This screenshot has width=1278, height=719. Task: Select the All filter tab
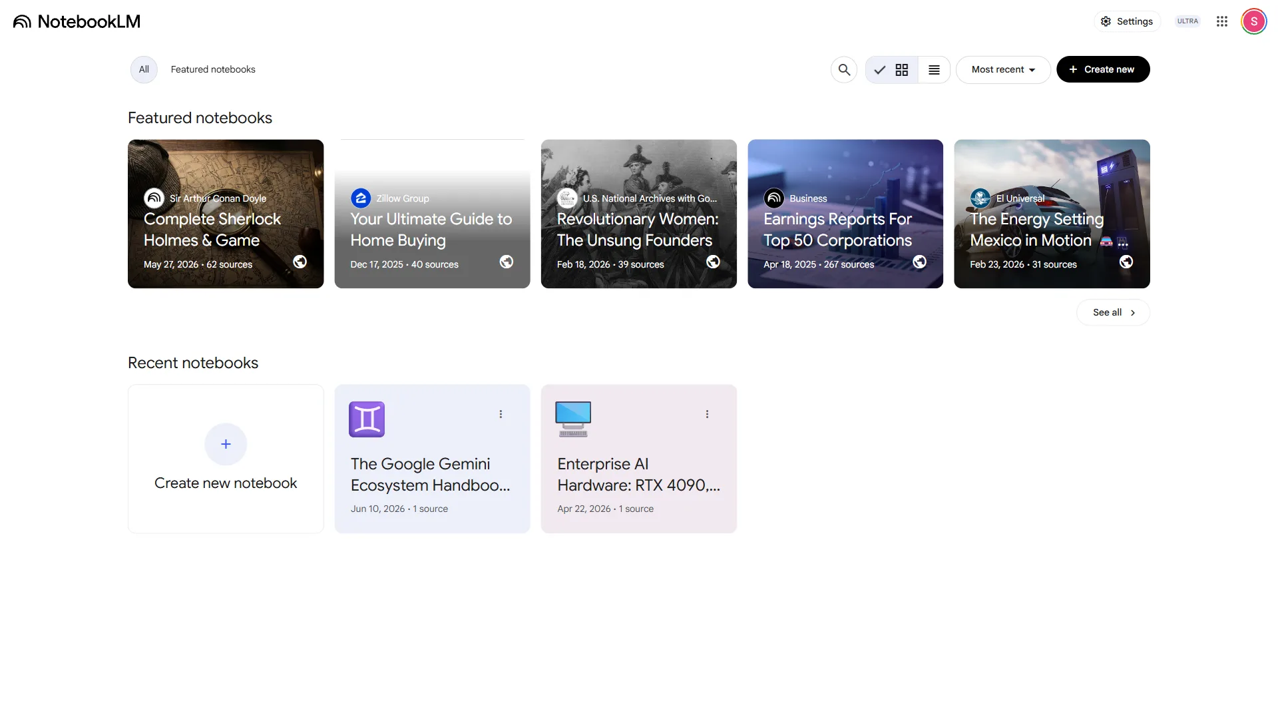pyautogui.click(x=144, y=69)
